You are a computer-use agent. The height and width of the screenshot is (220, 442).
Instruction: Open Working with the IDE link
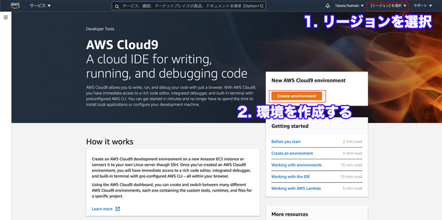tap(290, 176)
